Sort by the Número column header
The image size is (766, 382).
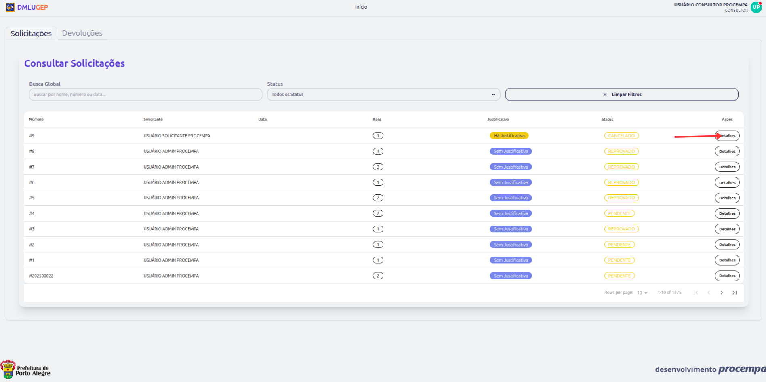tap(36, 120)
